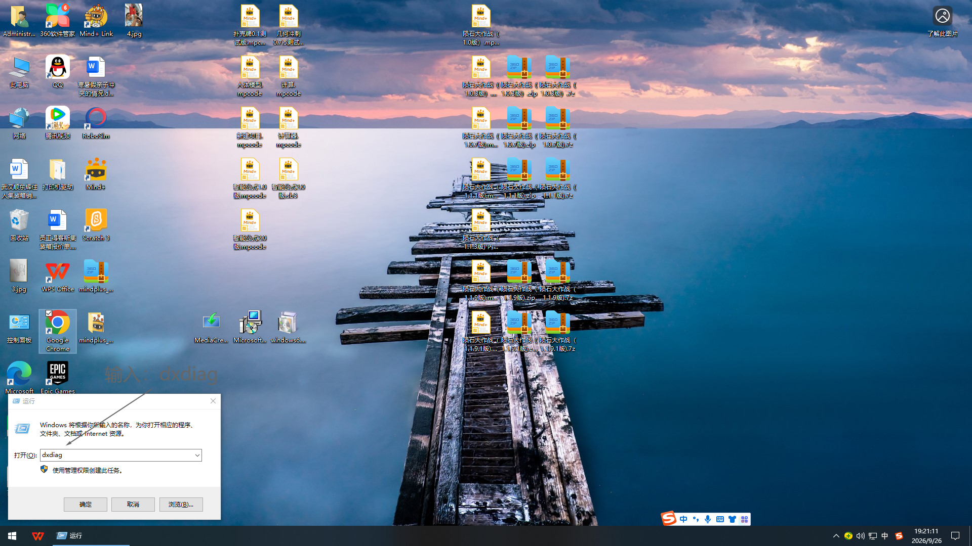The image size is (972, 546).
Task: Toggle 中 Chinese/English mode on Sogou toolbar
Action: tap(683, 519)
